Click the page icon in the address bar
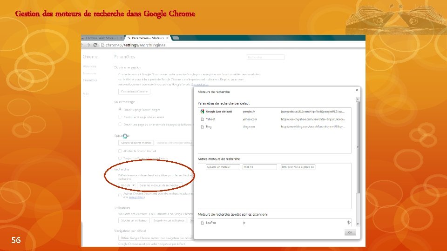 102,45
